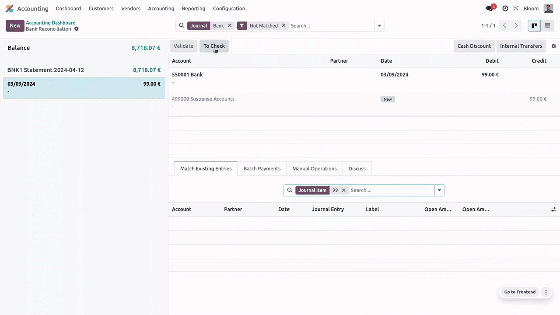Remove the Journal Item 99 filter
Screen dimensions: 560x315
(343, 190)
